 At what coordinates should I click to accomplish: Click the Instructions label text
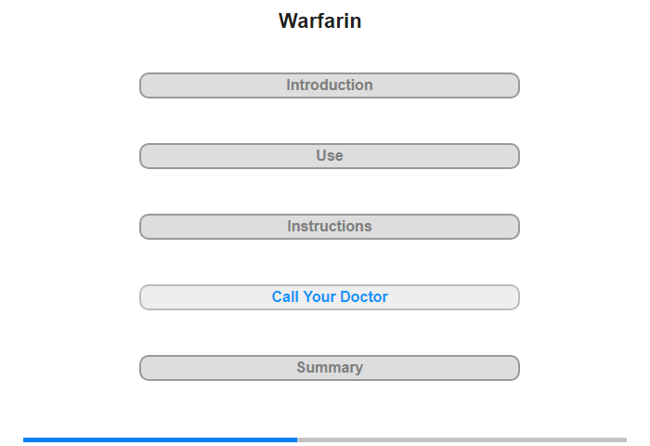point(330,226)
